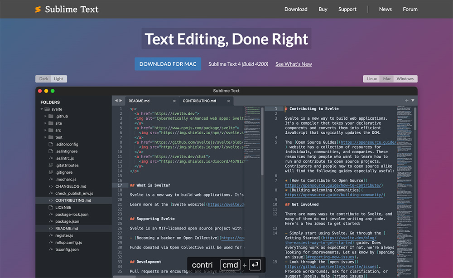Viewport: 453px width, 278px height.
Task: Click the DOWNLOAD FOR MAC button
Action: coord(168,64)
